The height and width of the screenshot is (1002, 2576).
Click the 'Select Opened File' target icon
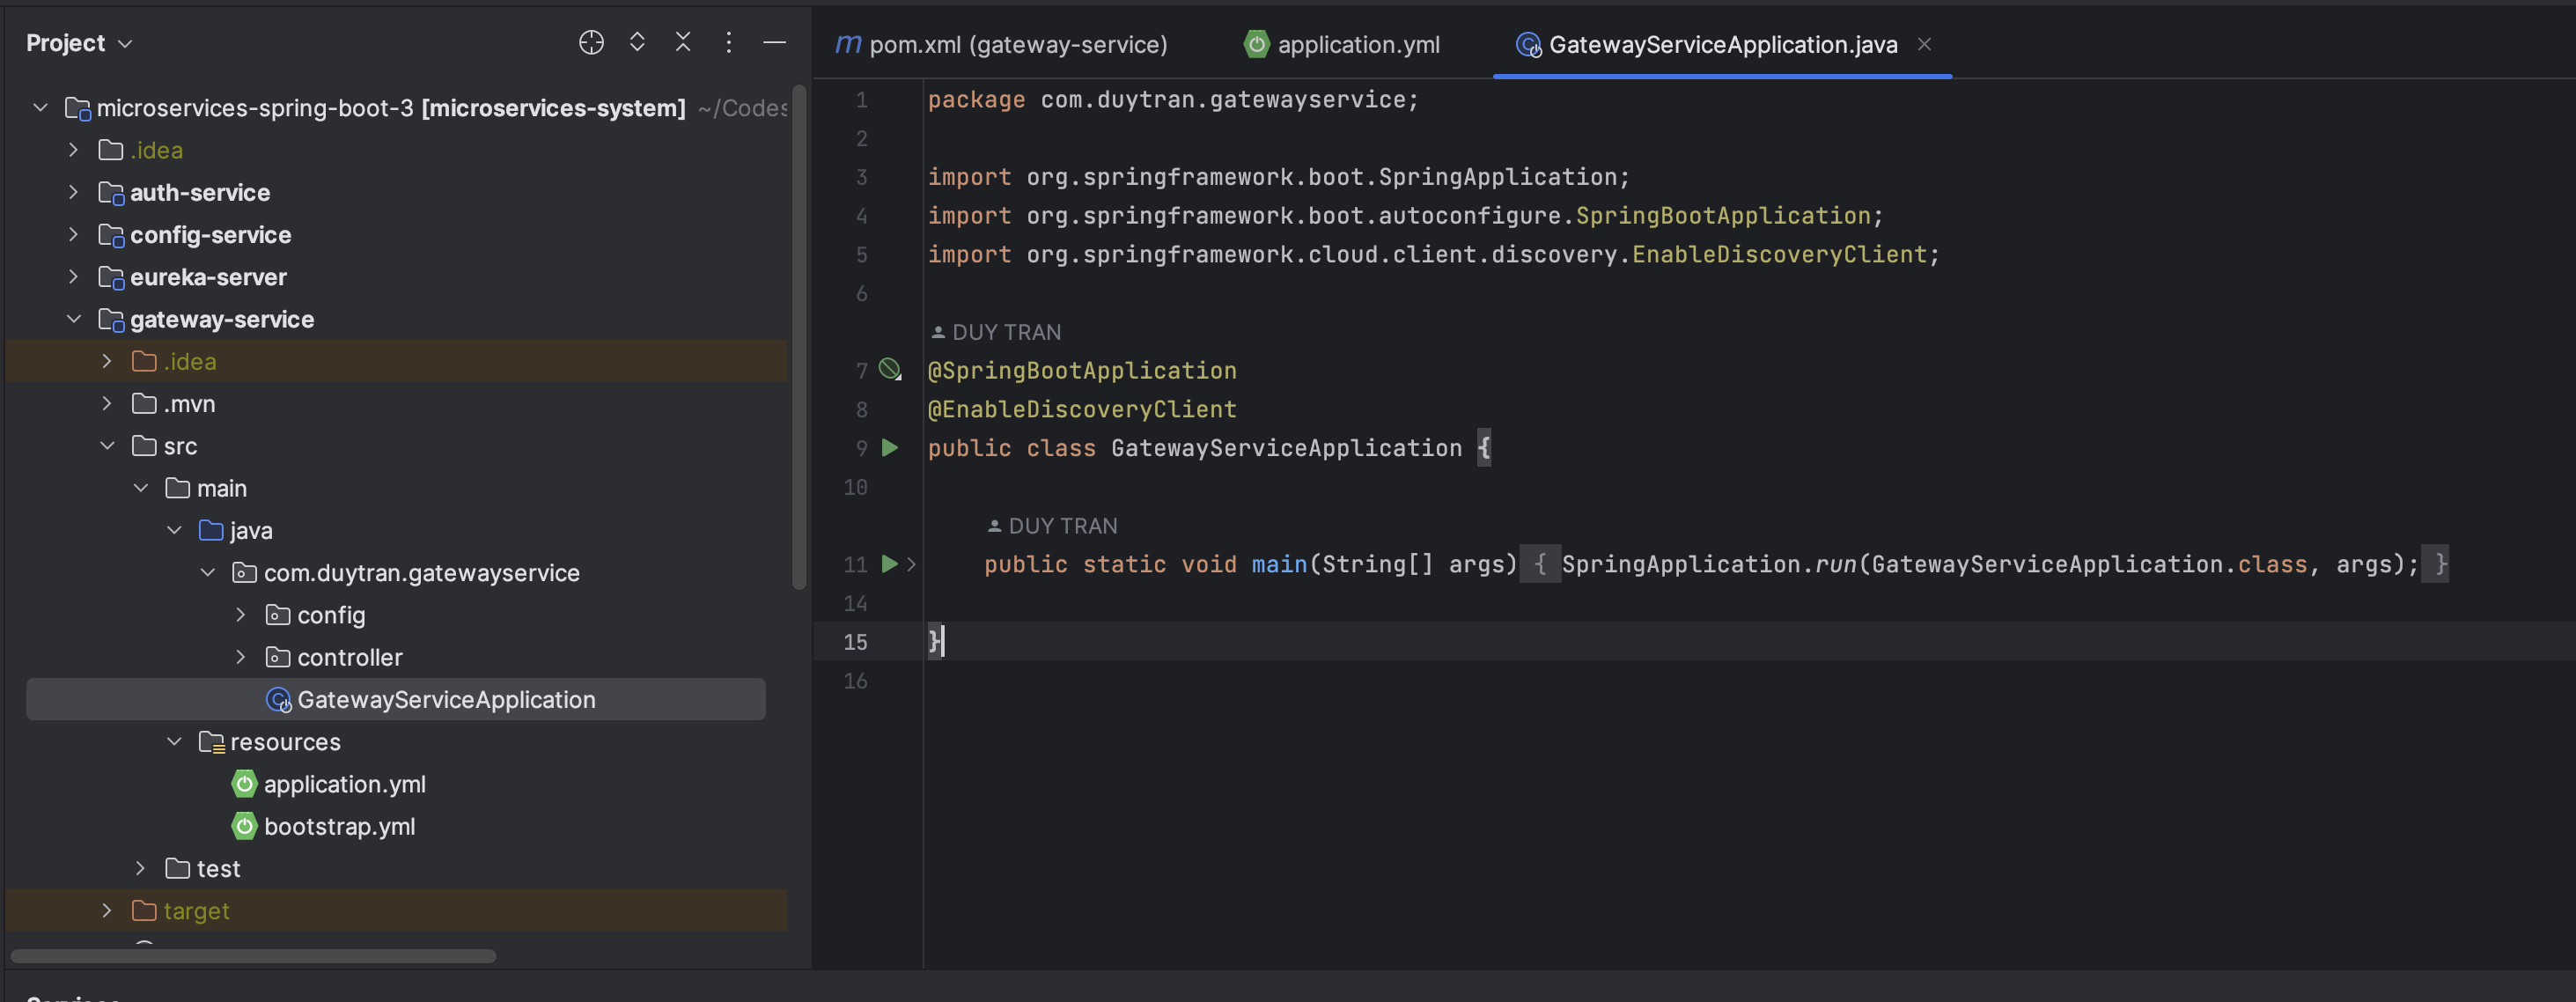click(x=591, y=43)
